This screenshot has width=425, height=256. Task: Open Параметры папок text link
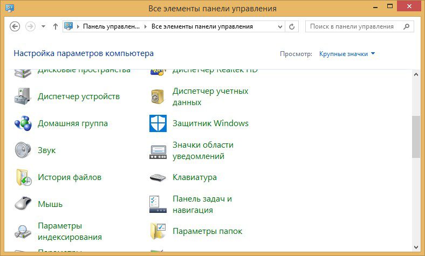point(207,231)
